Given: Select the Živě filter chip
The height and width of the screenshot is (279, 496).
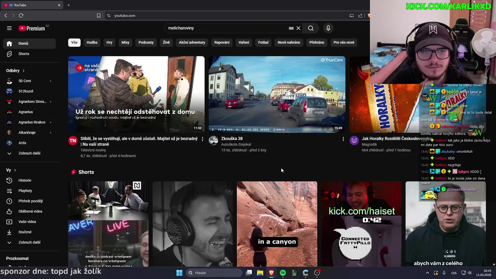Looking at the screenshot, I should 166,42.
